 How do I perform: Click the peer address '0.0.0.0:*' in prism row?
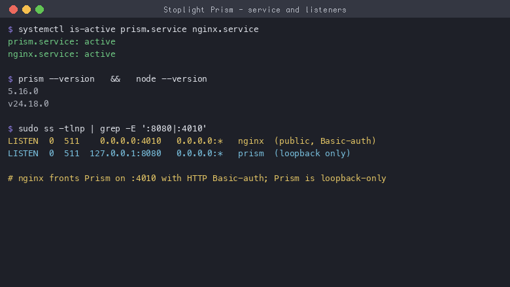pos(199,154)
